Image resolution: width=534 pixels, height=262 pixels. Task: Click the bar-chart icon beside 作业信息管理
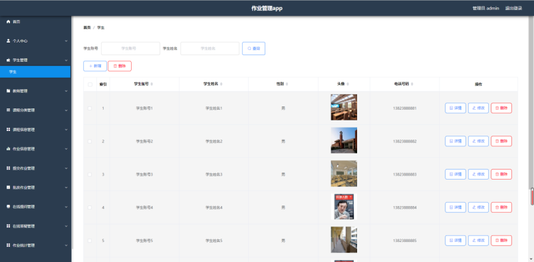click(x=9, y=149)
